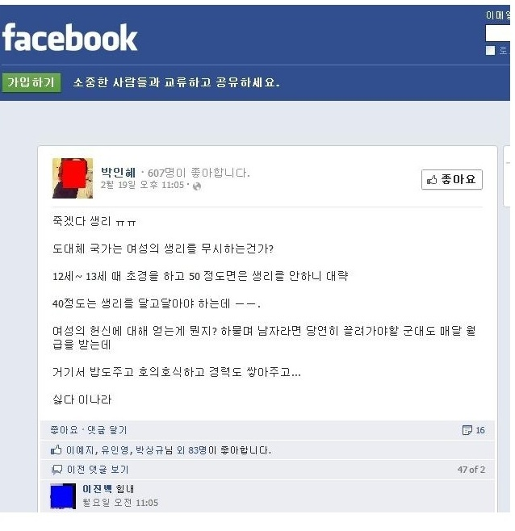Click the globe public-visibility icon

[x=197, y=186]
